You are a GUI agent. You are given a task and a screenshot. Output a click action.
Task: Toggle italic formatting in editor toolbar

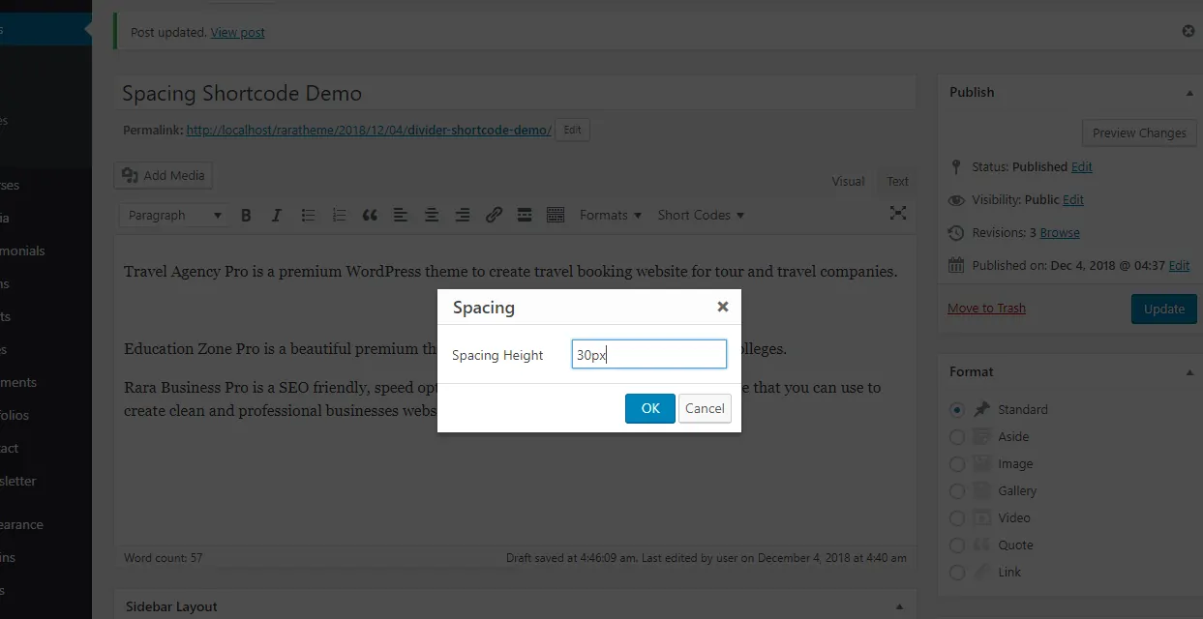[277, 215]
